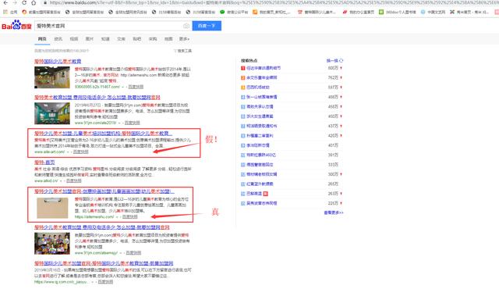Click the clipboard thumbnail in the aitemeishu result
Image resolution: width=499 pixels, height=289 pixels.
click(52, 208)
